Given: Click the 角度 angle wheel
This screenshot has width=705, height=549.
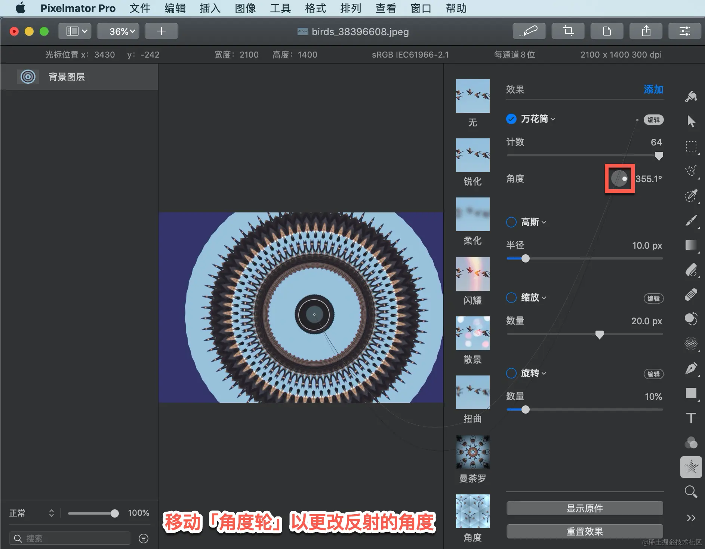Looking at the screenshot, I should point(619,178).
